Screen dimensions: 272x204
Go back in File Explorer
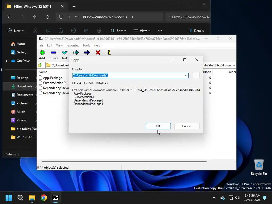[x=9, y=17]
